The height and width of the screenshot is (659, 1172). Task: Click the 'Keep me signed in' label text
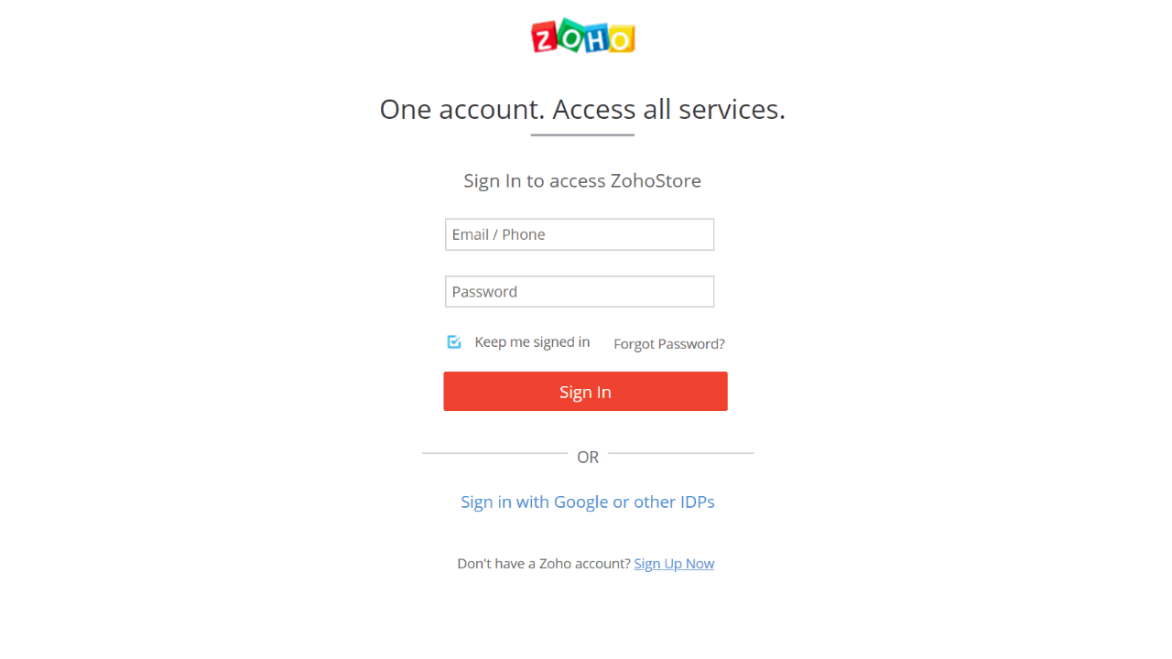tap(532, 342)
